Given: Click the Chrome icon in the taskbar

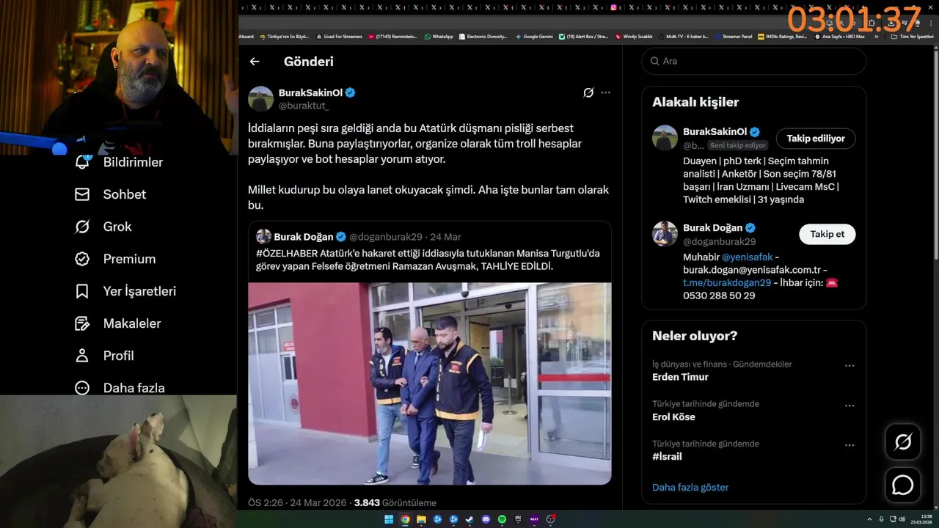Looking at the screenshot, I should (x=405, y=519).
